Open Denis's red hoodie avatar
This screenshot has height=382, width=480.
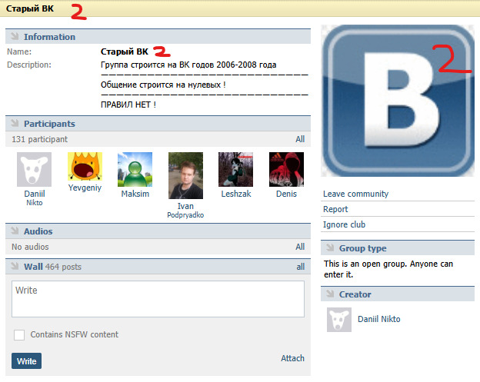click(286, 169)
